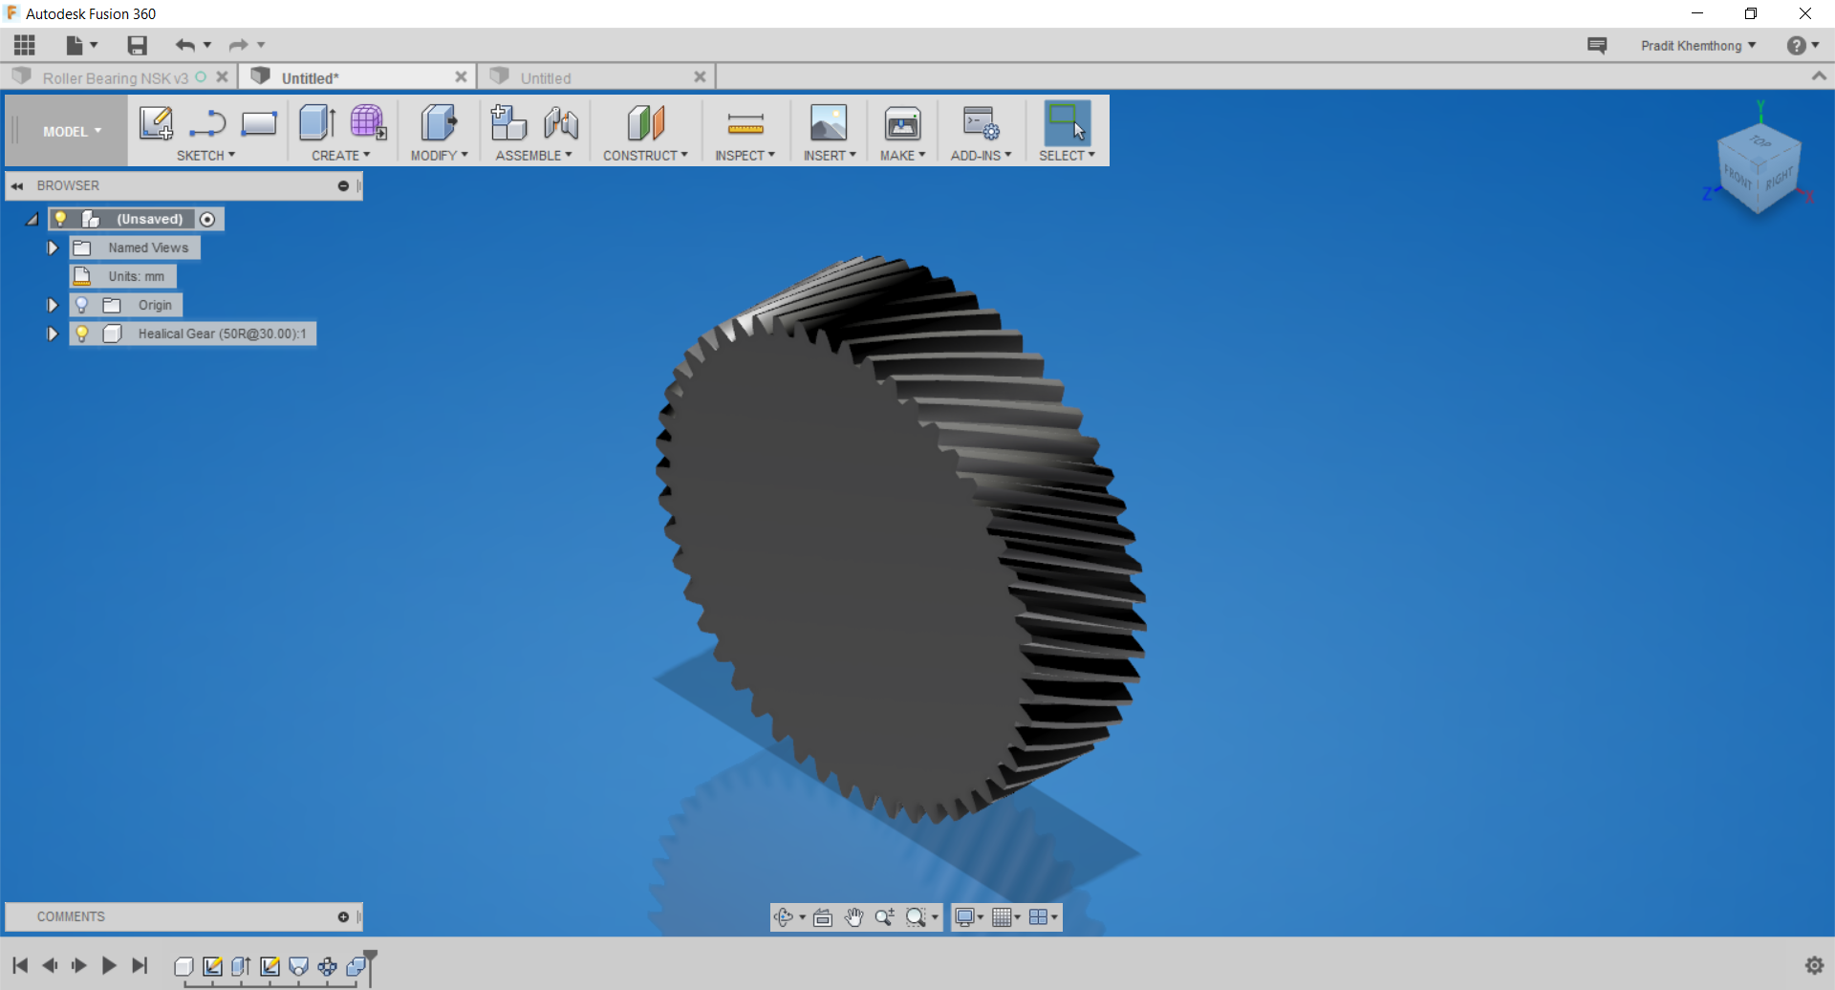Activate the Pan tool
The width and height of the screenshot is (1835, 990).
pyautogui.click(x=853, y=916)
